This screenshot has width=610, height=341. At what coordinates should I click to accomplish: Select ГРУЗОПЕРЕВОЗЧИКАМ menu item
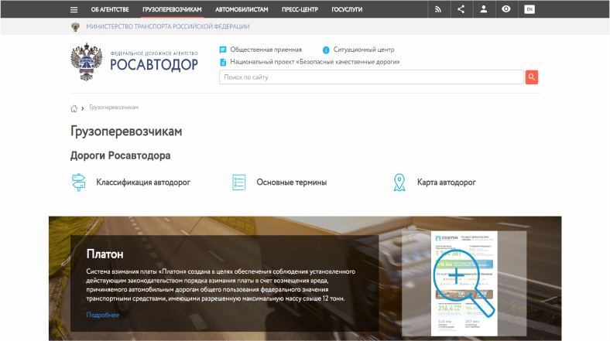point(172,10)
